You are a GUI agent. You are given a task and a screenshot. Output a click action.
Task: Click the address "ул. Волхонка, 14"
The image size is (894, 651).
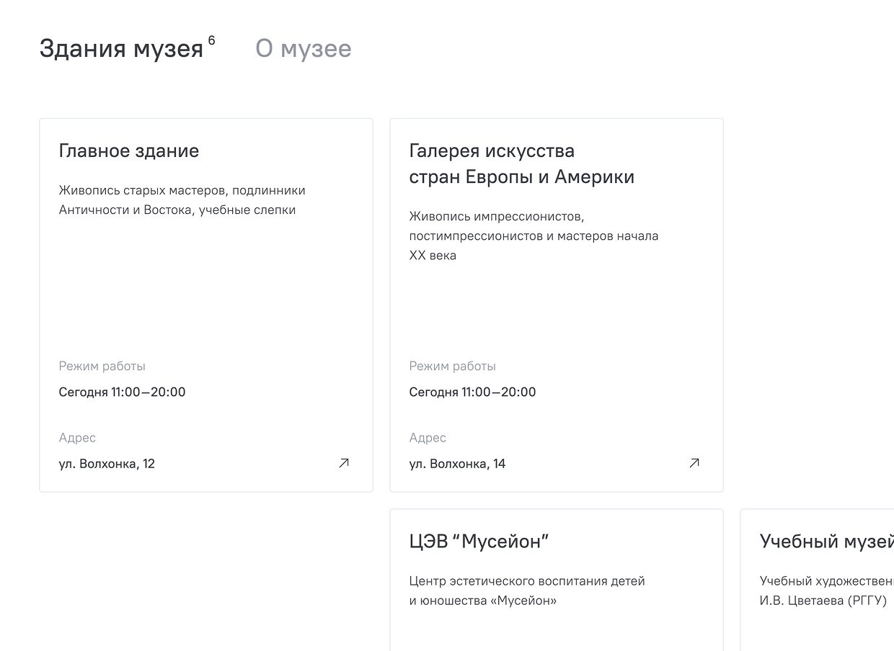pos(457,464)
